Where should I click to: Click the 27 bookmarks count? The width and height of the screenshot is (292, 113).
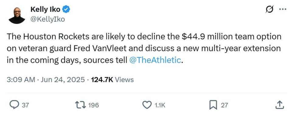click(x=224, y=105)
